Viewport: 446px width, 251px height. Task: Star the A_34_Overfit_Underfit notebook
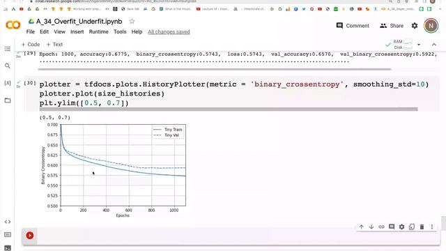[132, 22]
